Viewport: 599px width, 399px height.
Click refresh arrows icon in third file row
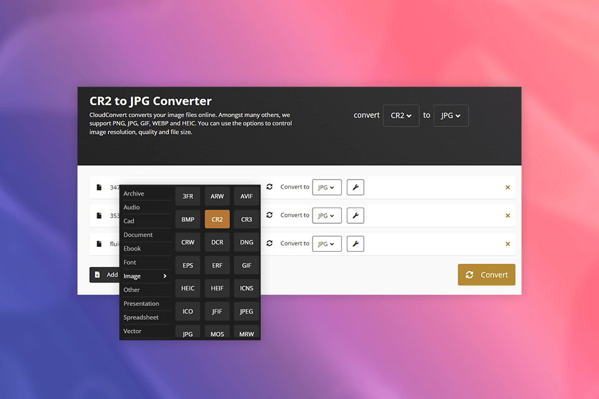pyautogui.click(x=270, y=243)
